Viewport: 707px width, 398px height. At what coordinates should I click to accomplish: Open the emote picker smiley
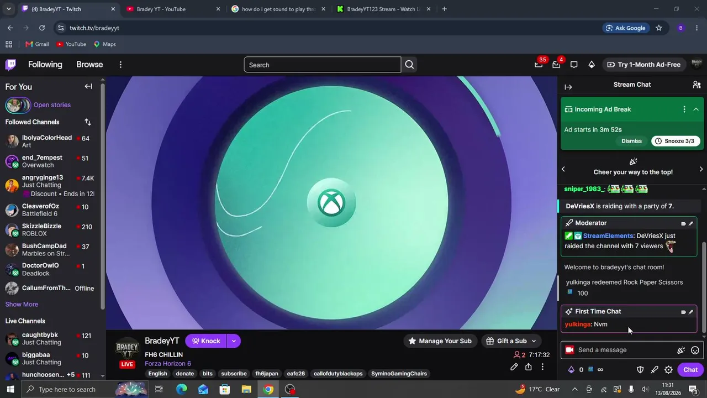[x=695, y=350]
